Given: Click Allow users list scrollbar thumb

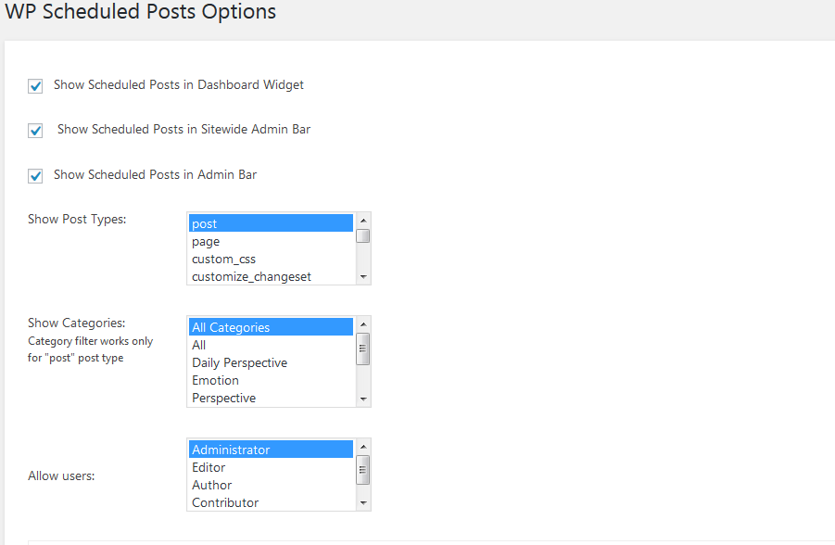Looking at the screenshot, I should pos(363,469).
